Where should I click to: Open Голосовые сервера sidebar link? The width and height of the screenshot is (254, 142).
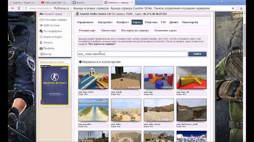click(55, 20)
